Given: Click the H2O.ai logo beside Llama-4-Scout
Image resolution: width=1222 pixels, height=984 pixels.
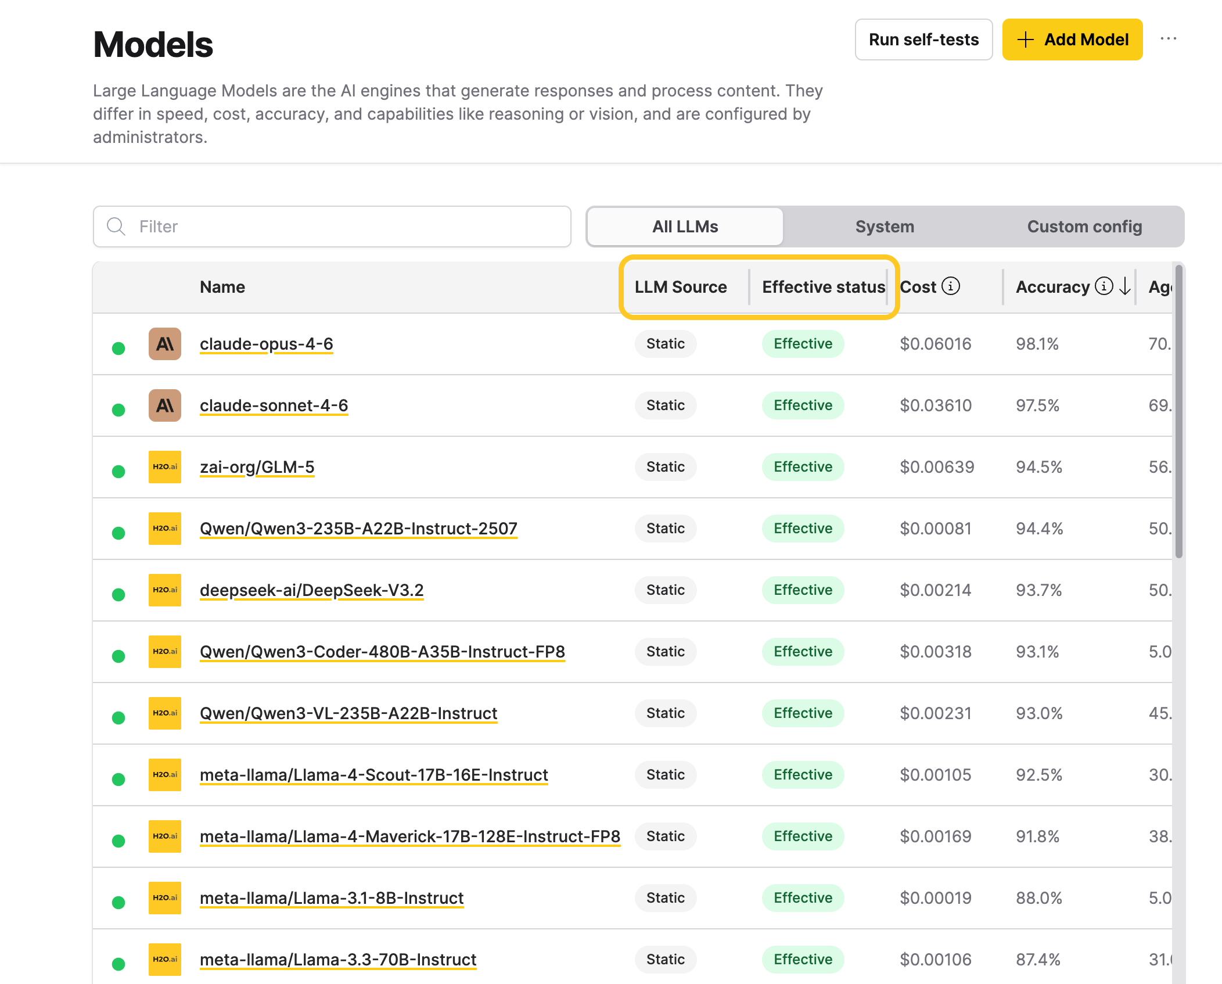Looking at the screenshot, I should (165, 775).
